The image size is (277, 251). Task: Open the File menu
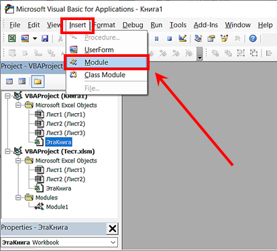[15, 25]
